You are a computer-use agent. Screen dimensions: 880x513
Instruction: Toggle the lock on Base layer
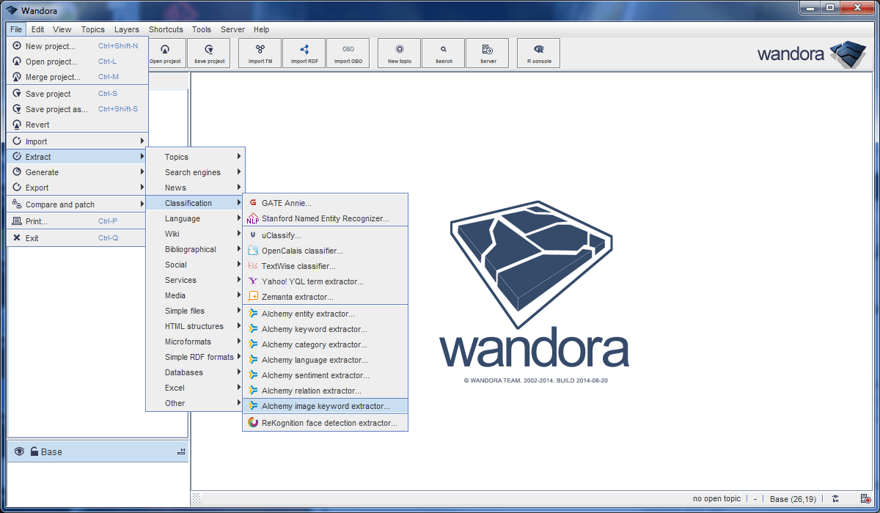(33, 451)
